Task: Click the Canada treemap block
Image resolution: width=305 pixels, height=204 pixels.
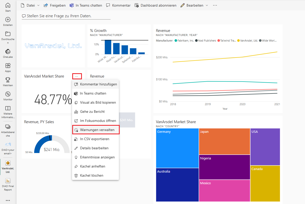Action: (265, 183)
